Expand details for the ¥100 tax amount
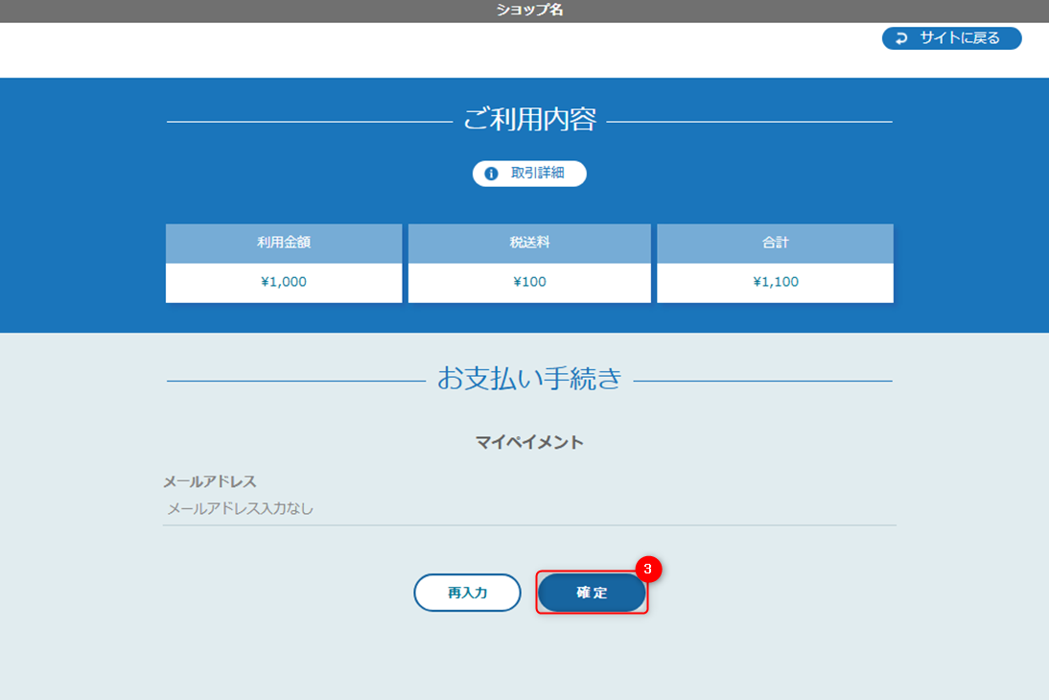 coord(529,283)
